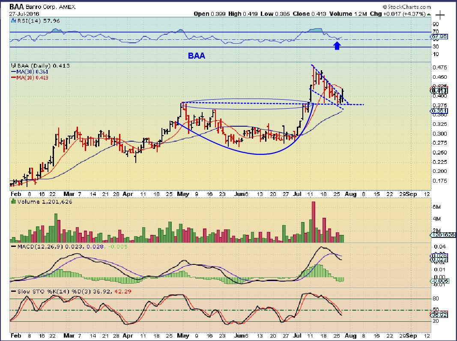Click the blue line marker before MA(30)
This screenshot has width=457, height=341.
pos(13,71)
